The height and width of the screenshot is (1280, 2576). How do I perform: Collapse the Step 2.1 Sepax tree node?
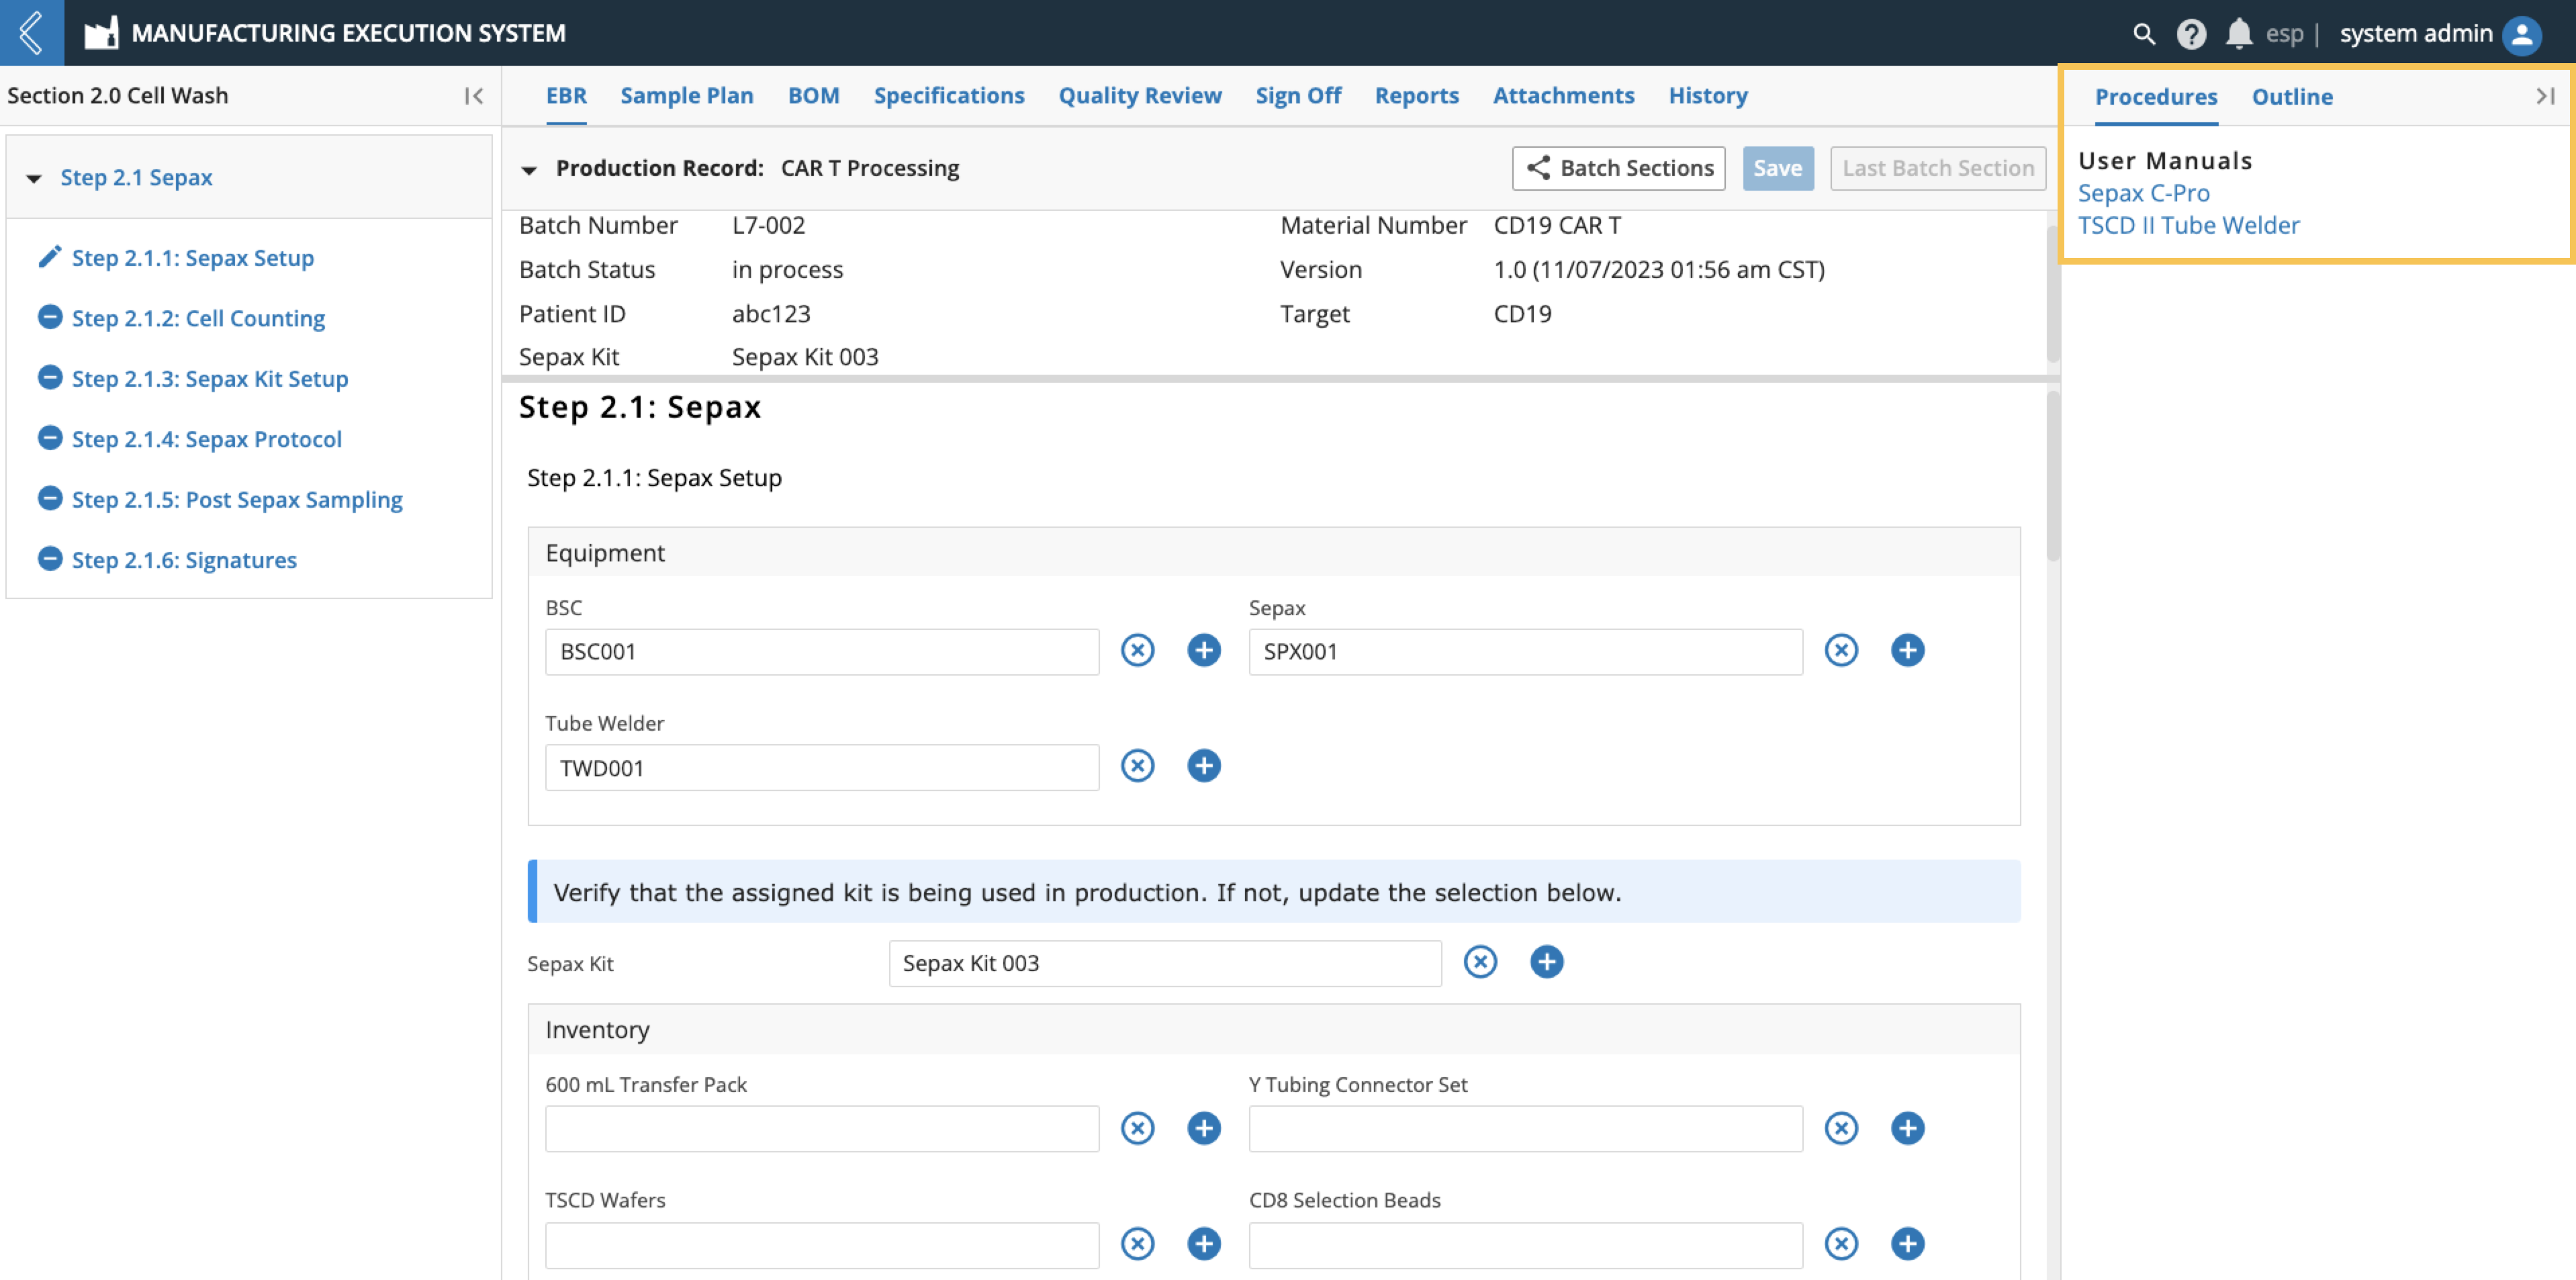tap(34, 178)
